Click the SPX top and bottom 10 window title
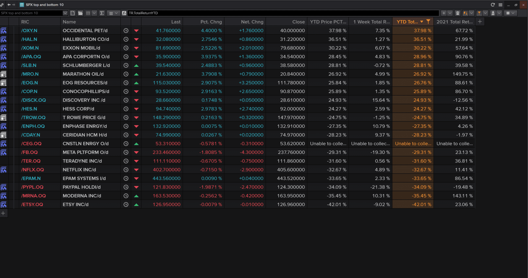This screenshot has width=528, height=278. tap(45, 5)
